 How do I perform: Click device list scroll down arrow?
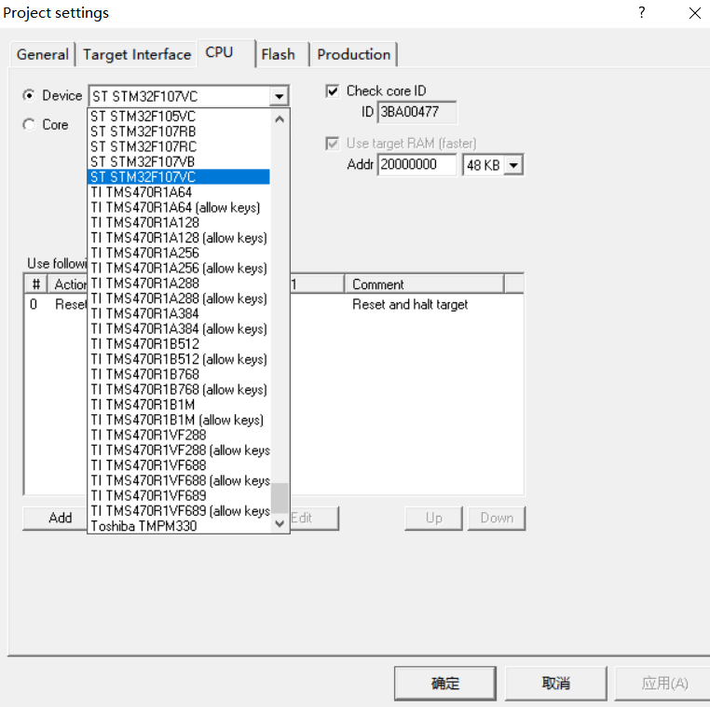pos(280,523)
